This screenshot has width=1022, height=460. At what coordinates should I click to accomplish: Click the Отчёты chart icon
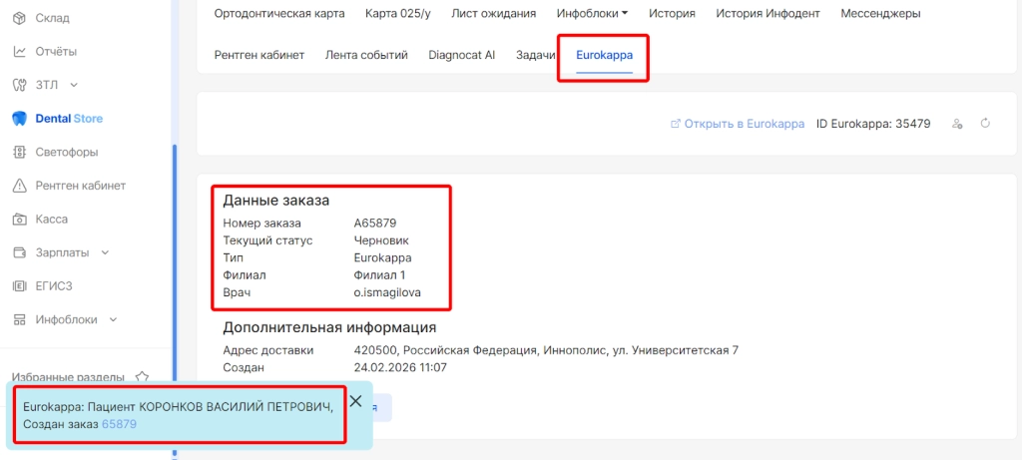19,51
